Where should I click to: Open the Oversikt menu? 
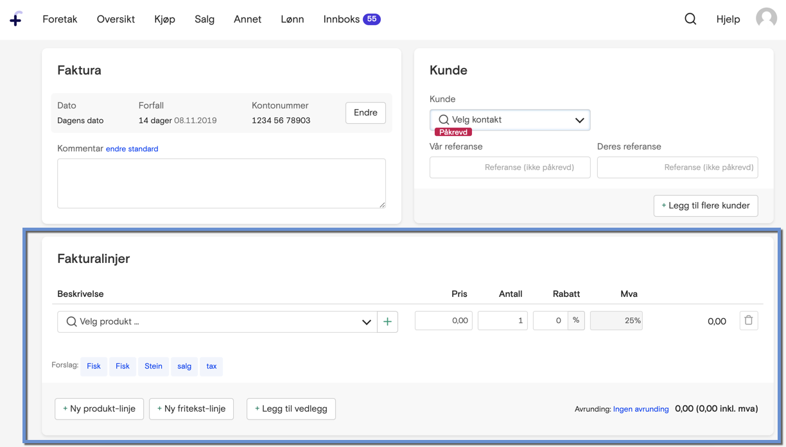tap(116, 19)
